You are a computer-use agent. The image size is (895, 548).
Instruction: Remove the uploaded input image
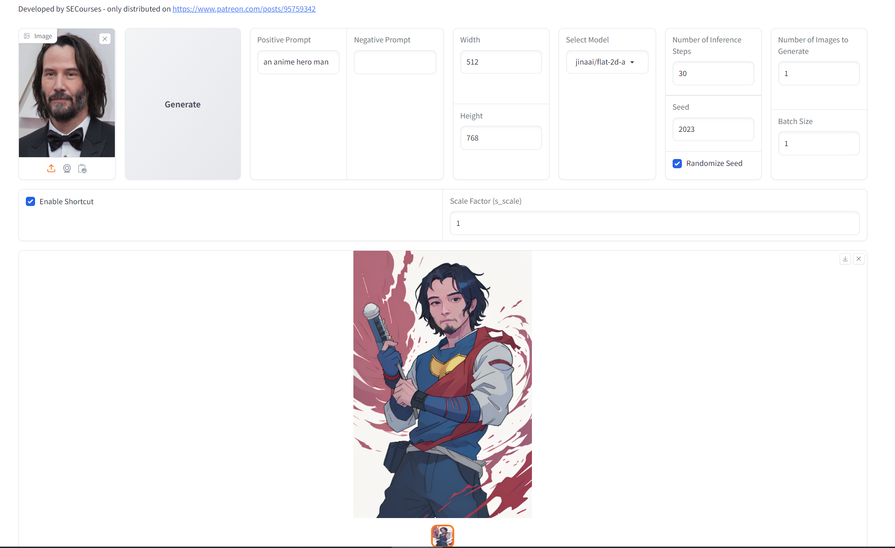pos(105,39)
